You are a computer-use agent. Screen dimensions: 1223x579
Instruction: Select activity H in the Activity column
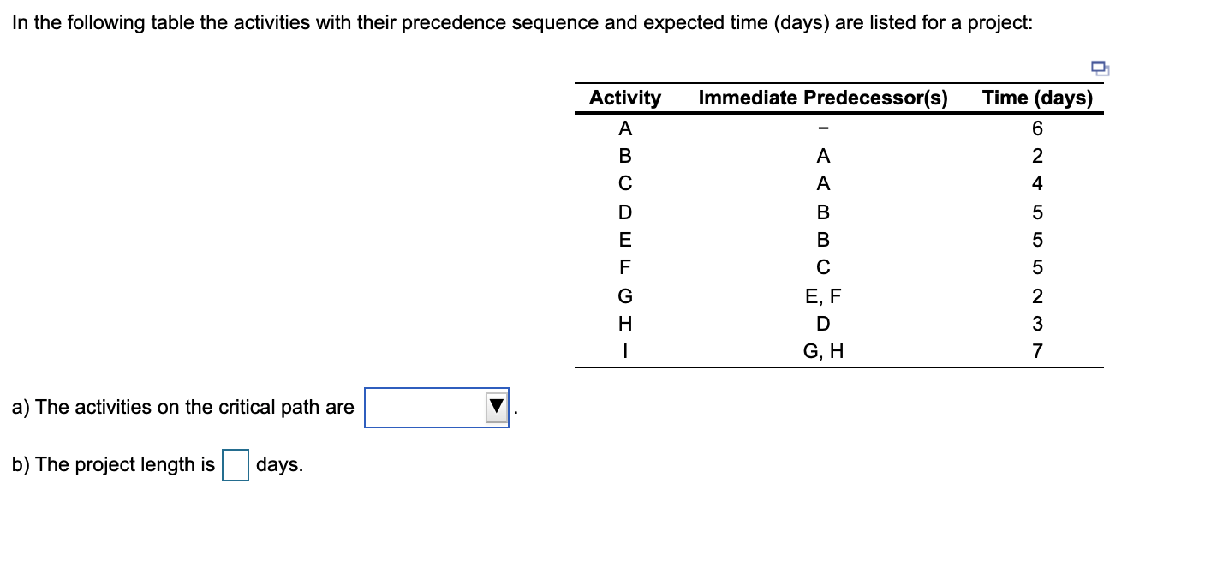[625, 325]
